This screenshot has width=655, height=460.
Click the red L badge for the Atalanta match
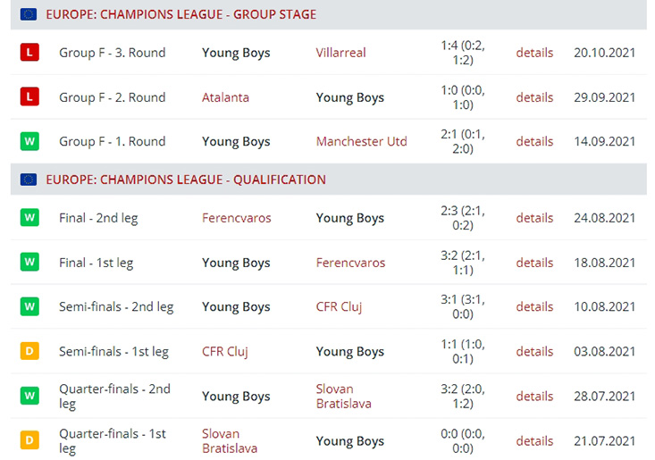(x=29, y=97)
